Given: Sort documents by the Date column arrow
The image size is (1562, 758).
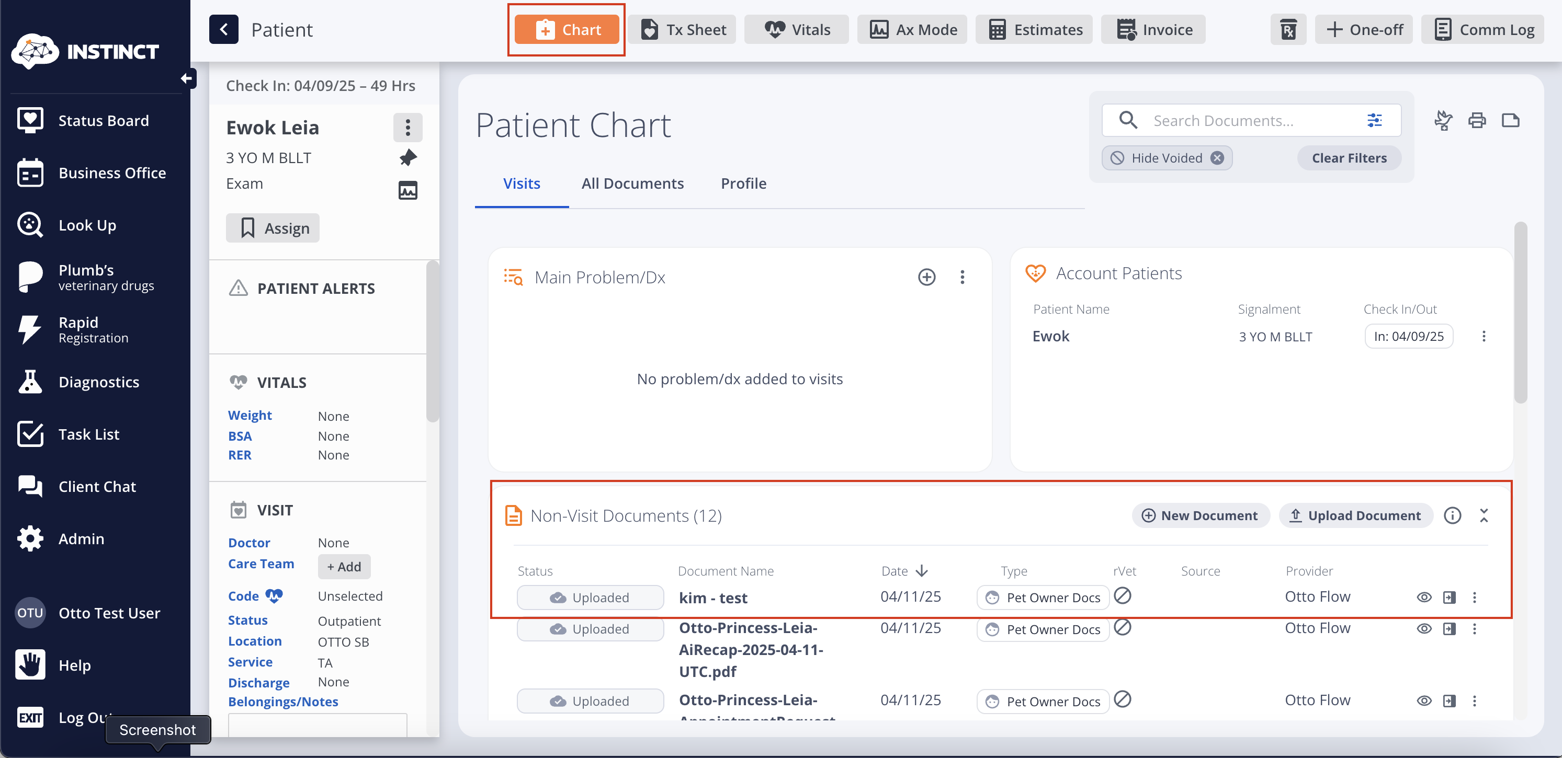Looking at the screenshot, I should 922,571.
